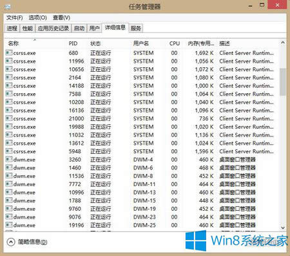Sort by the CPU column header
The height and width of the screenshot is (256, 290).
point(175,43)
